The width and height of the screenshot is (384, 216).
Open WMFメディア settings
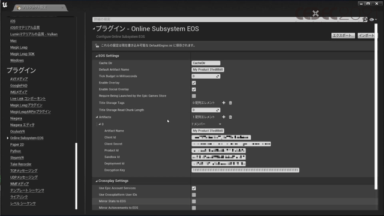[19, 184]
